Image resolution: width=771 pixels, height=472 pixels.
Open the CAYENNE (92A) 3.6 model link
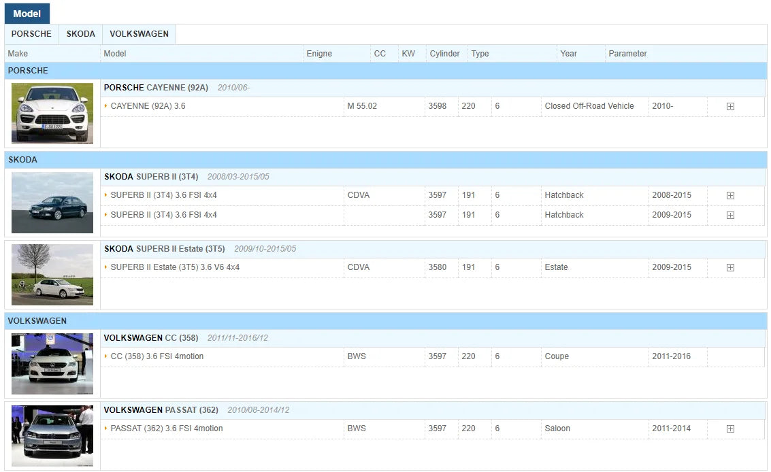[148, 106]
